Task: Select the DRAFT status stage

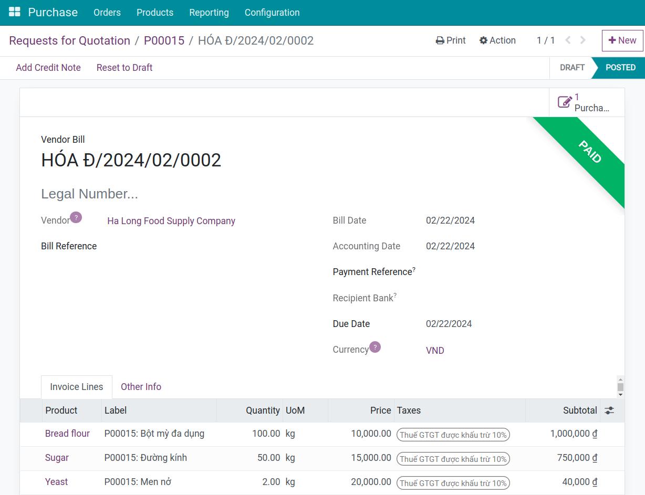Action: (x=572, y=68)
